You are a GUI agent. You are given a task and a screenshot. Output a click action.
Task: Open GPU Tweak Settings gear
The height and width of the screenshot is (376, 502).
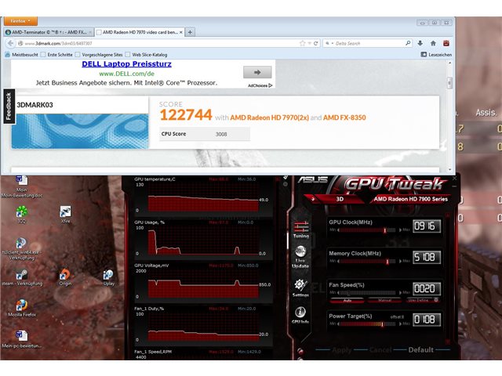300,287
